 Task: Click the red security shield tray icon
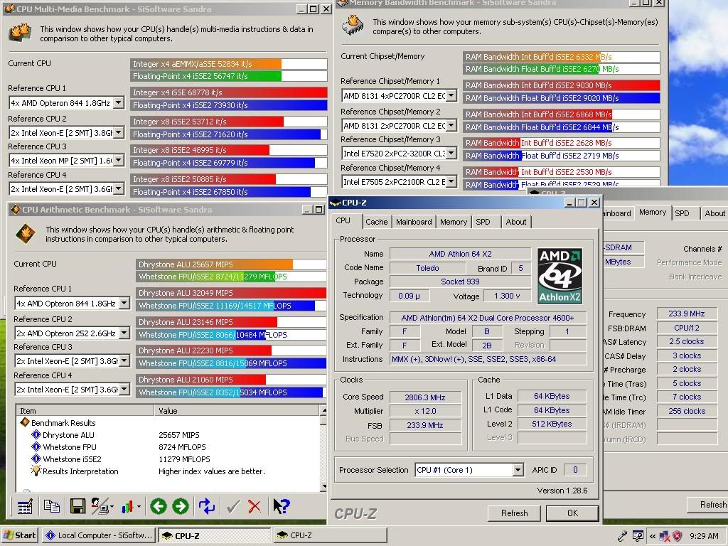click(678, 536)
